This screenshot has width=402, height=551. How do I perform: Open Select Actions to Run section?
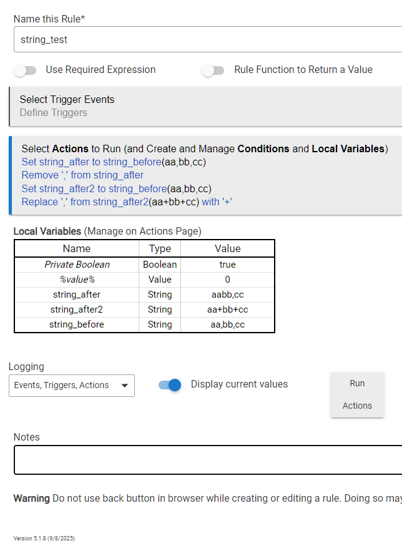click(204, 149)
